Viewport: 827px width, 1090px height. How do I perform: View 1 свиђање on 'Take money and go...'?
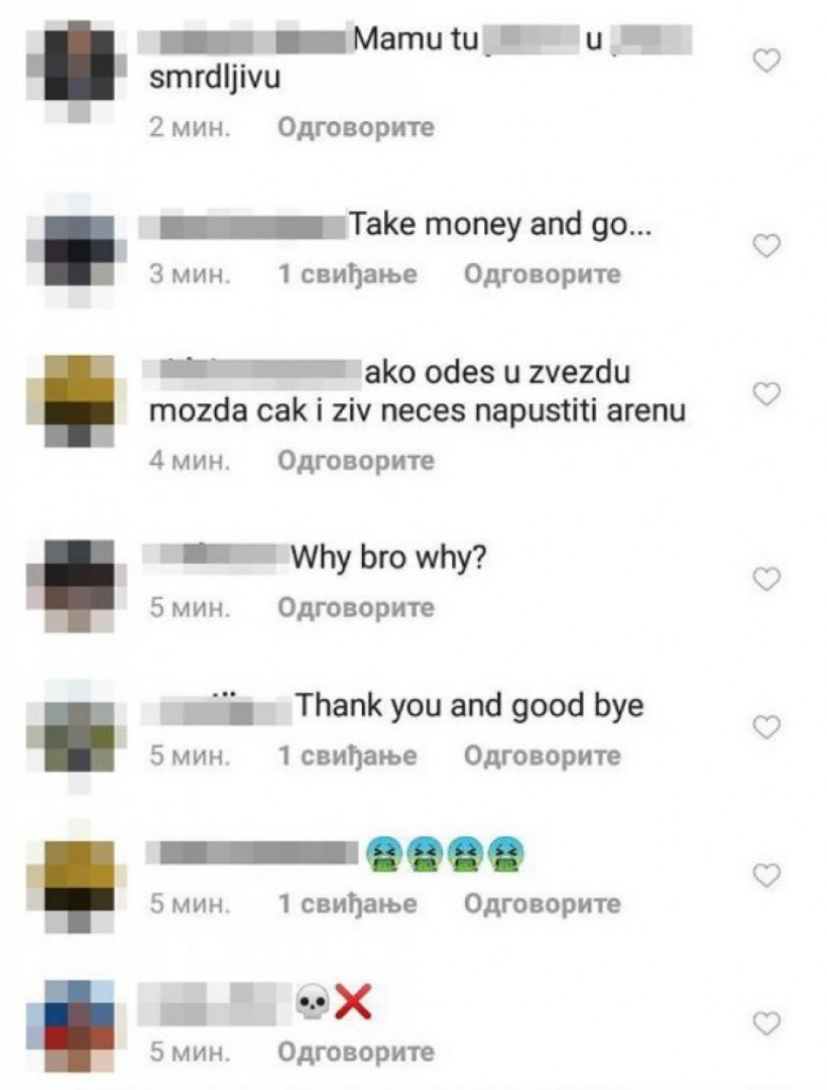(x=347, y=275)
